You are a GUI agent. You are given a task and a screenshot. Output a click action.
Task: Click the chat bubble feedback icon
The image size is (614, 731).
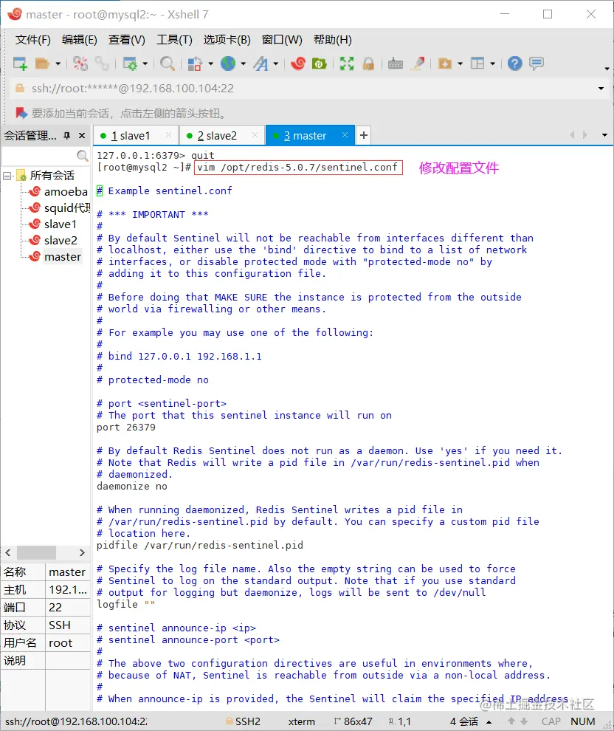[537, 64]
